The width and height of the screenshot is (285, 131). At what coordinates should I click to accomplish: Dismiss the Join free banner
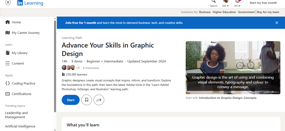[x=277, y=23]
